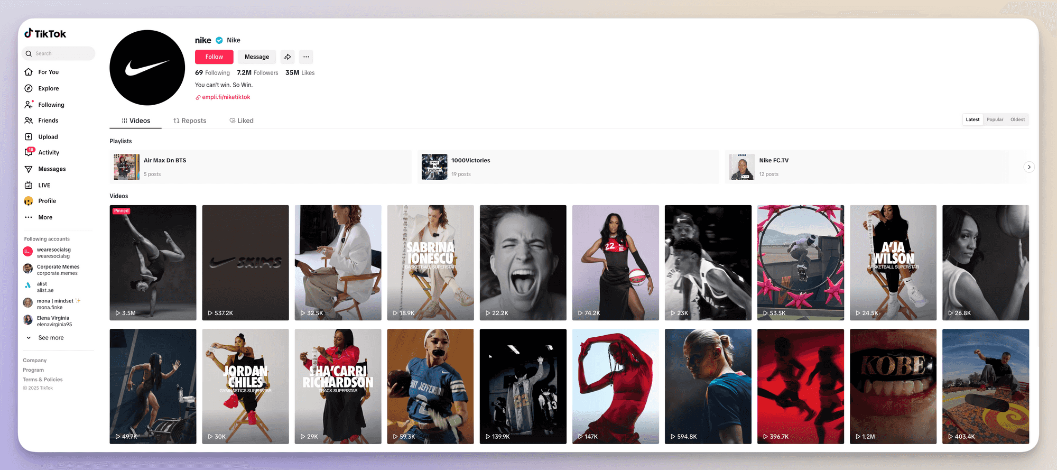Expand the Company footer section

click(34, 361)
